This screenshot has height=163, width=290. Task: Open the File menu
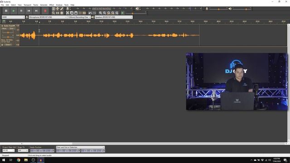2,5
